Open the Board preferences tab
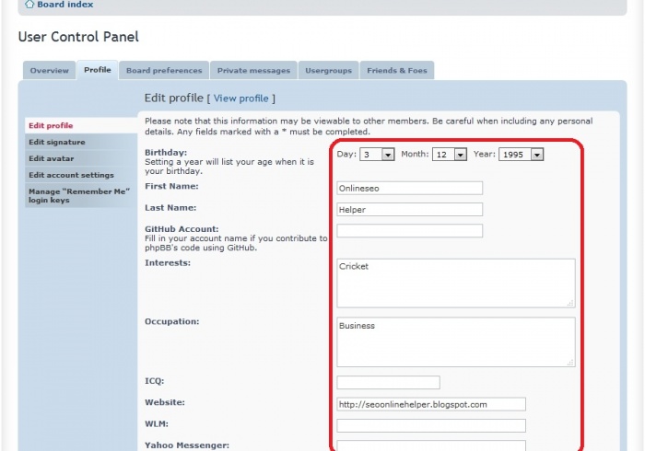 point(164,71)
